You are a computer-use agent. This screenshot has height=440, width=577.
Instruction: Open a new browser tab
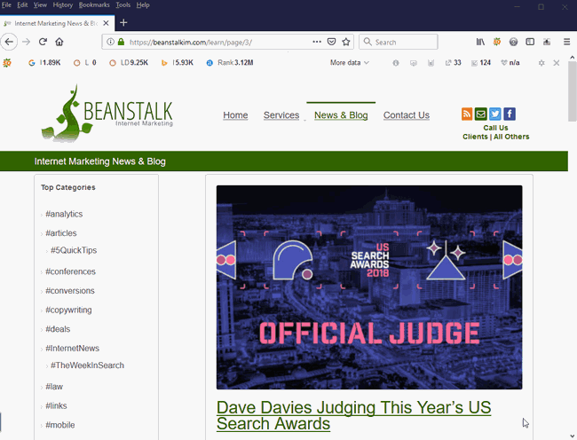pos(123,23)
